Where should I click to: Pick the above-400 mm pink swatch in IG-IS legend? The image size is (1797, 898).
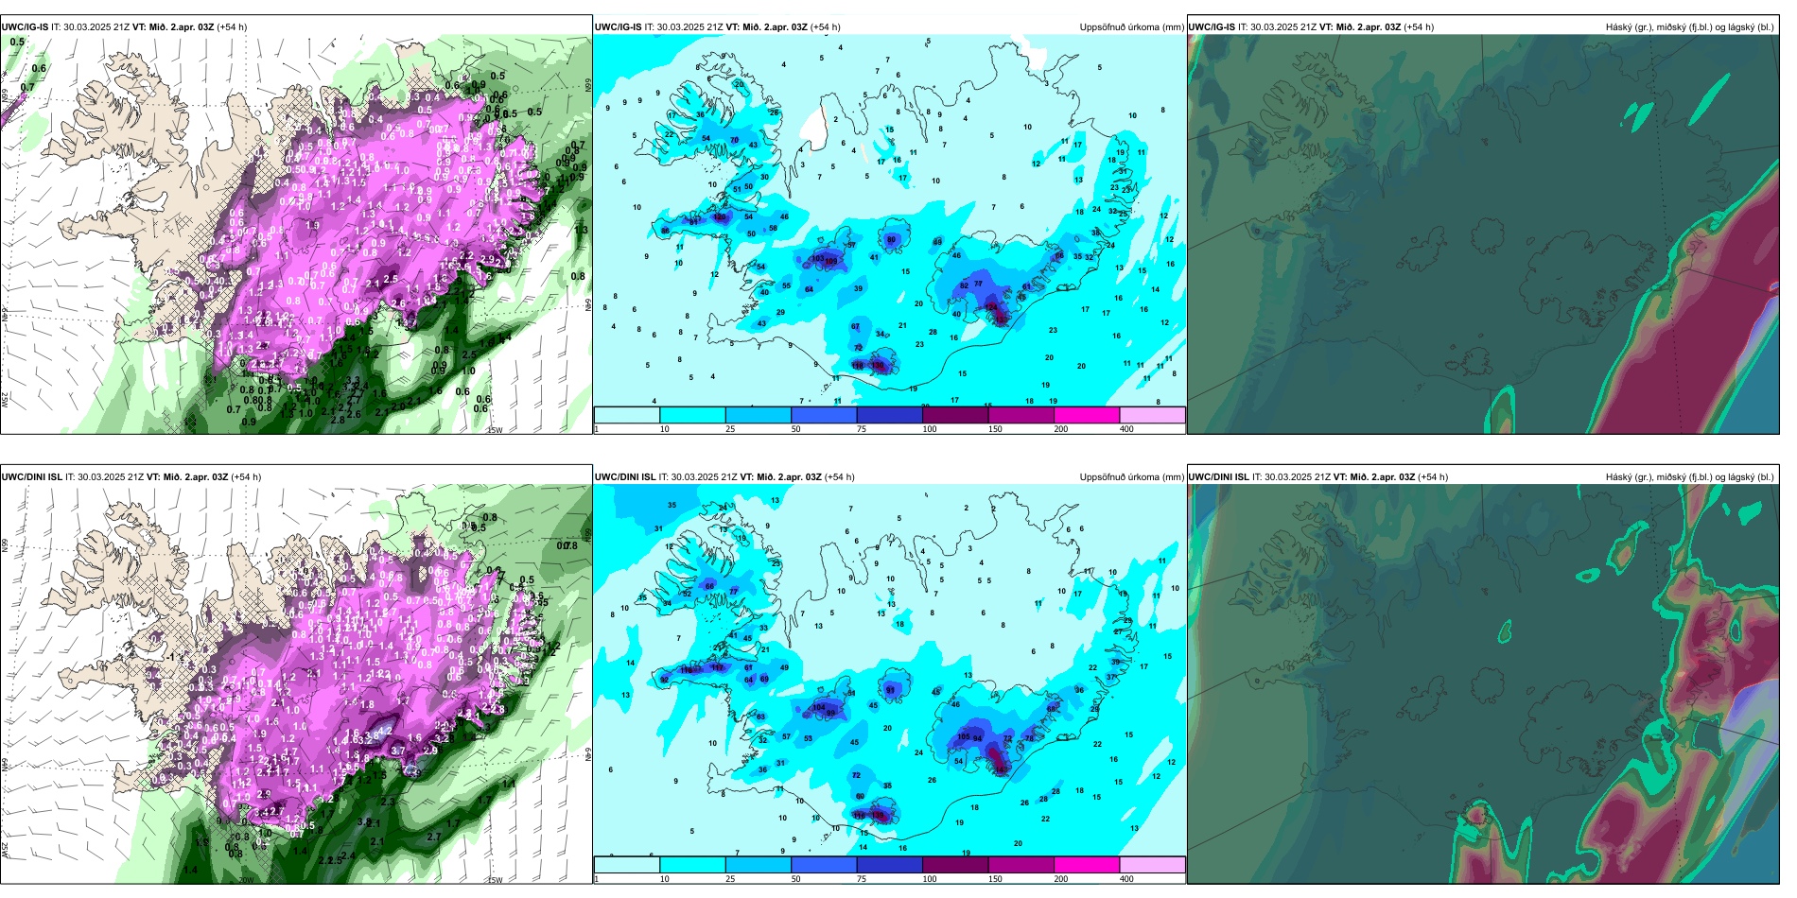pyautogui.click(x=1152, y=415)
